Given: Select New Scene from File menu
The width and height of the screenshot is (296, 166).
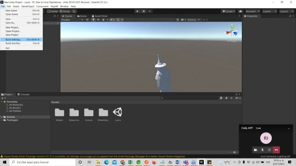Looking at the screenshot, I should coord(21,11).
